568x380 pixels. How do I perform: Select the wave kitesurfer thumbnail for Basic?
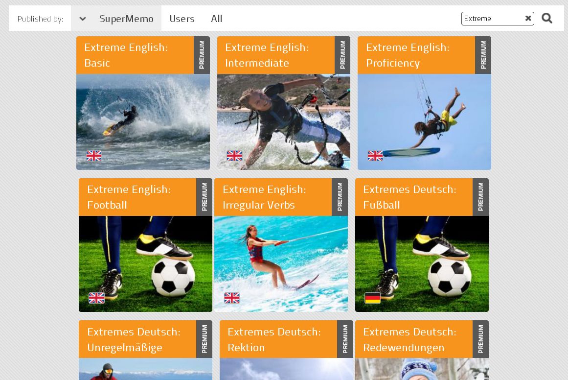143,122
